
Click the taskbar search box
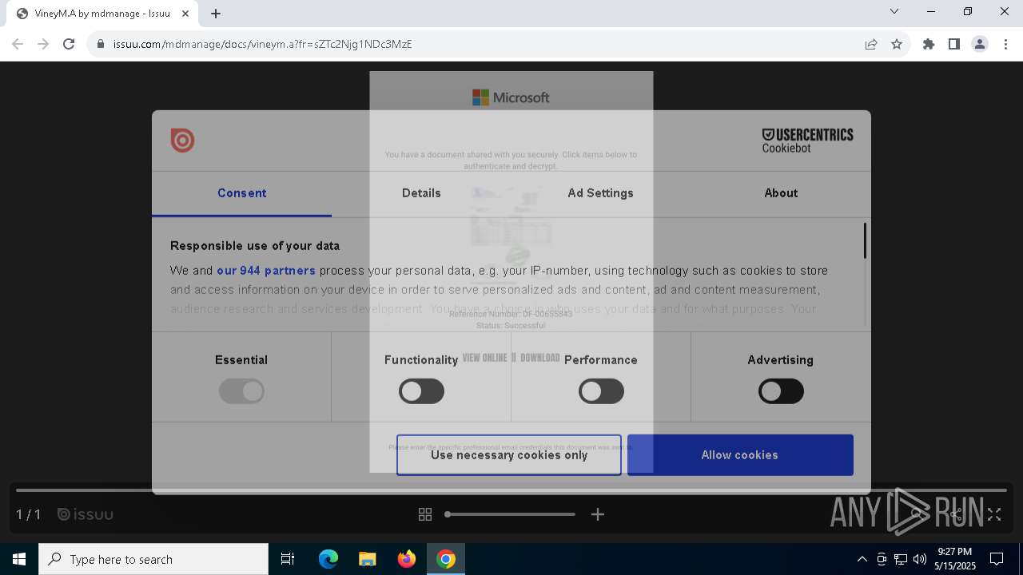tap(153, 559)
